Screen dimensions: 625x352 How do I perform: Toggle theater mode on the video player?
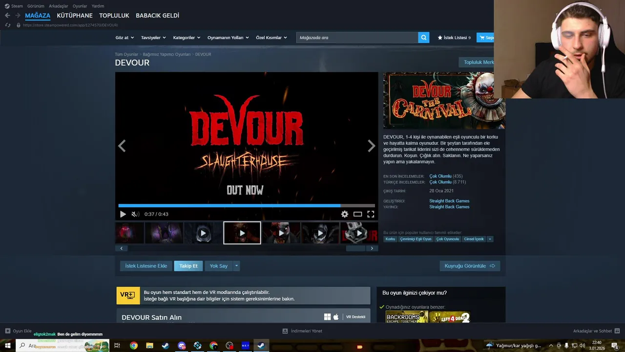coord(358,214)
